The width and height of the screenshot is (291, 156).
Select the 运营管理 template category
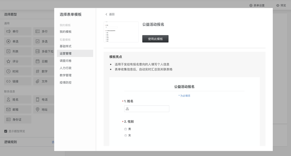click(75, 54)
